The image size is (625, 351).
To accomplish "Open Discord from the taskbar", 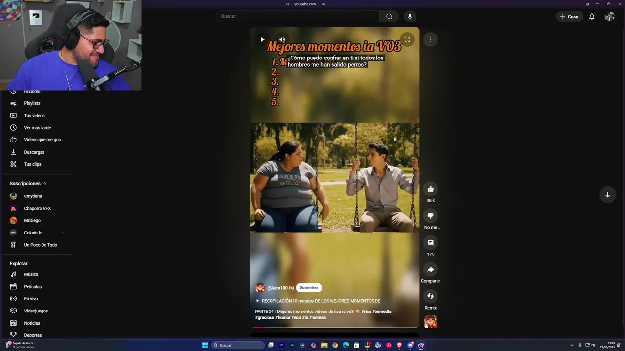I will tap(410, 345).
